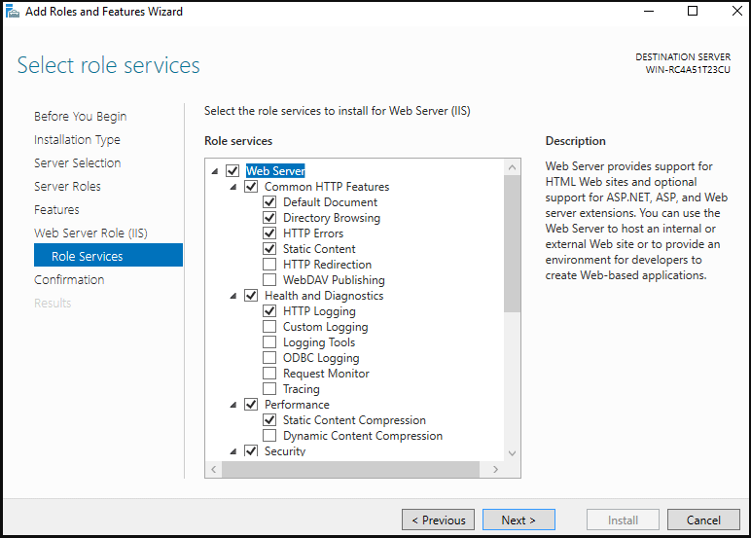Click the scroll right arrow in role services

pos(496,470)
